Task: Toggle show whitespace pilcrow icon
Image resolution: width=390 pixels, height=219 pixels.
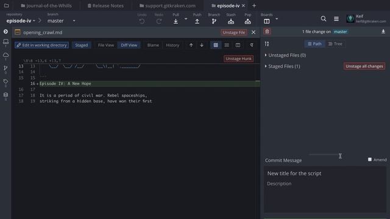Action: click(x=252, y=45)
